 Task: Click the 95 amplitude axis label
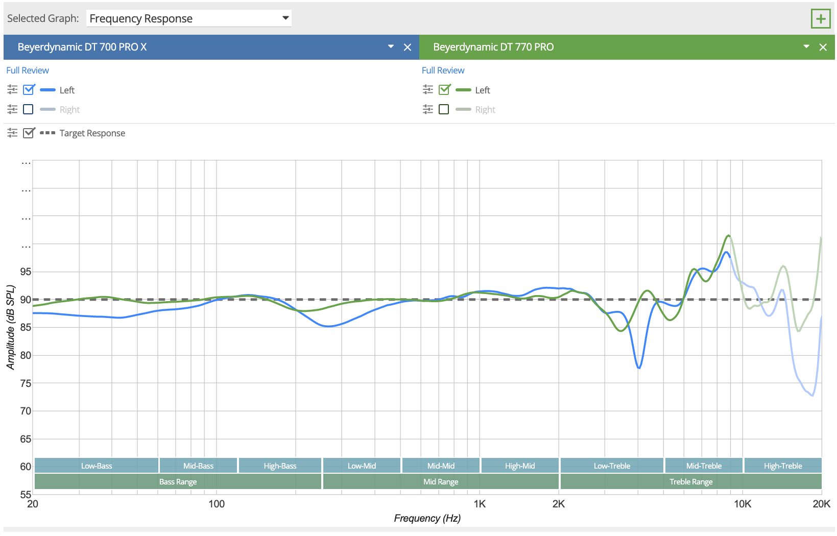tap(26, 272)
